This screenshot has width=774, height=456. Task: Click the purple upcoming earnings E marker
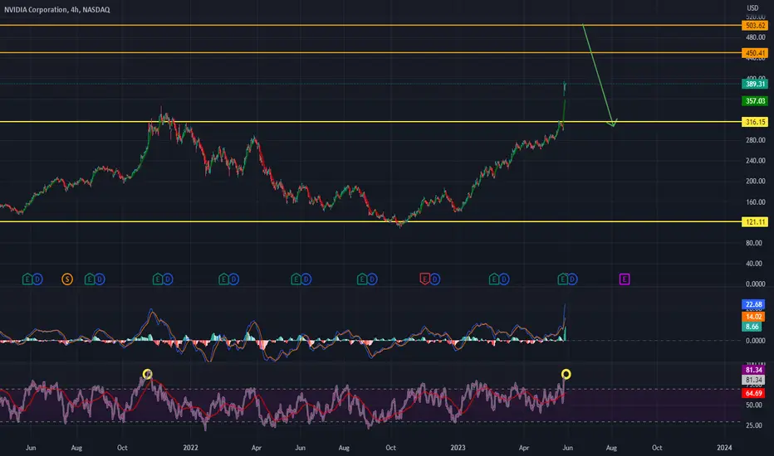tap(625, 279)
